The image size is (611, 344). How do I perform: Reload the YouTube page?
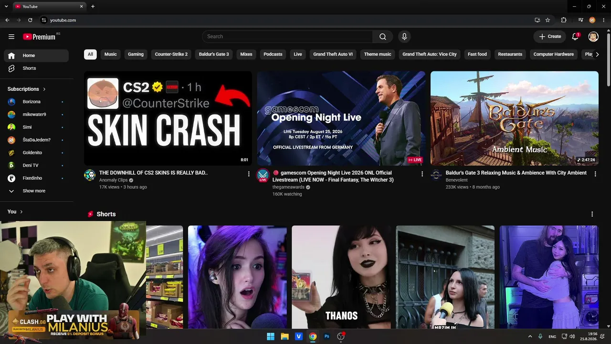click(30, 20)
